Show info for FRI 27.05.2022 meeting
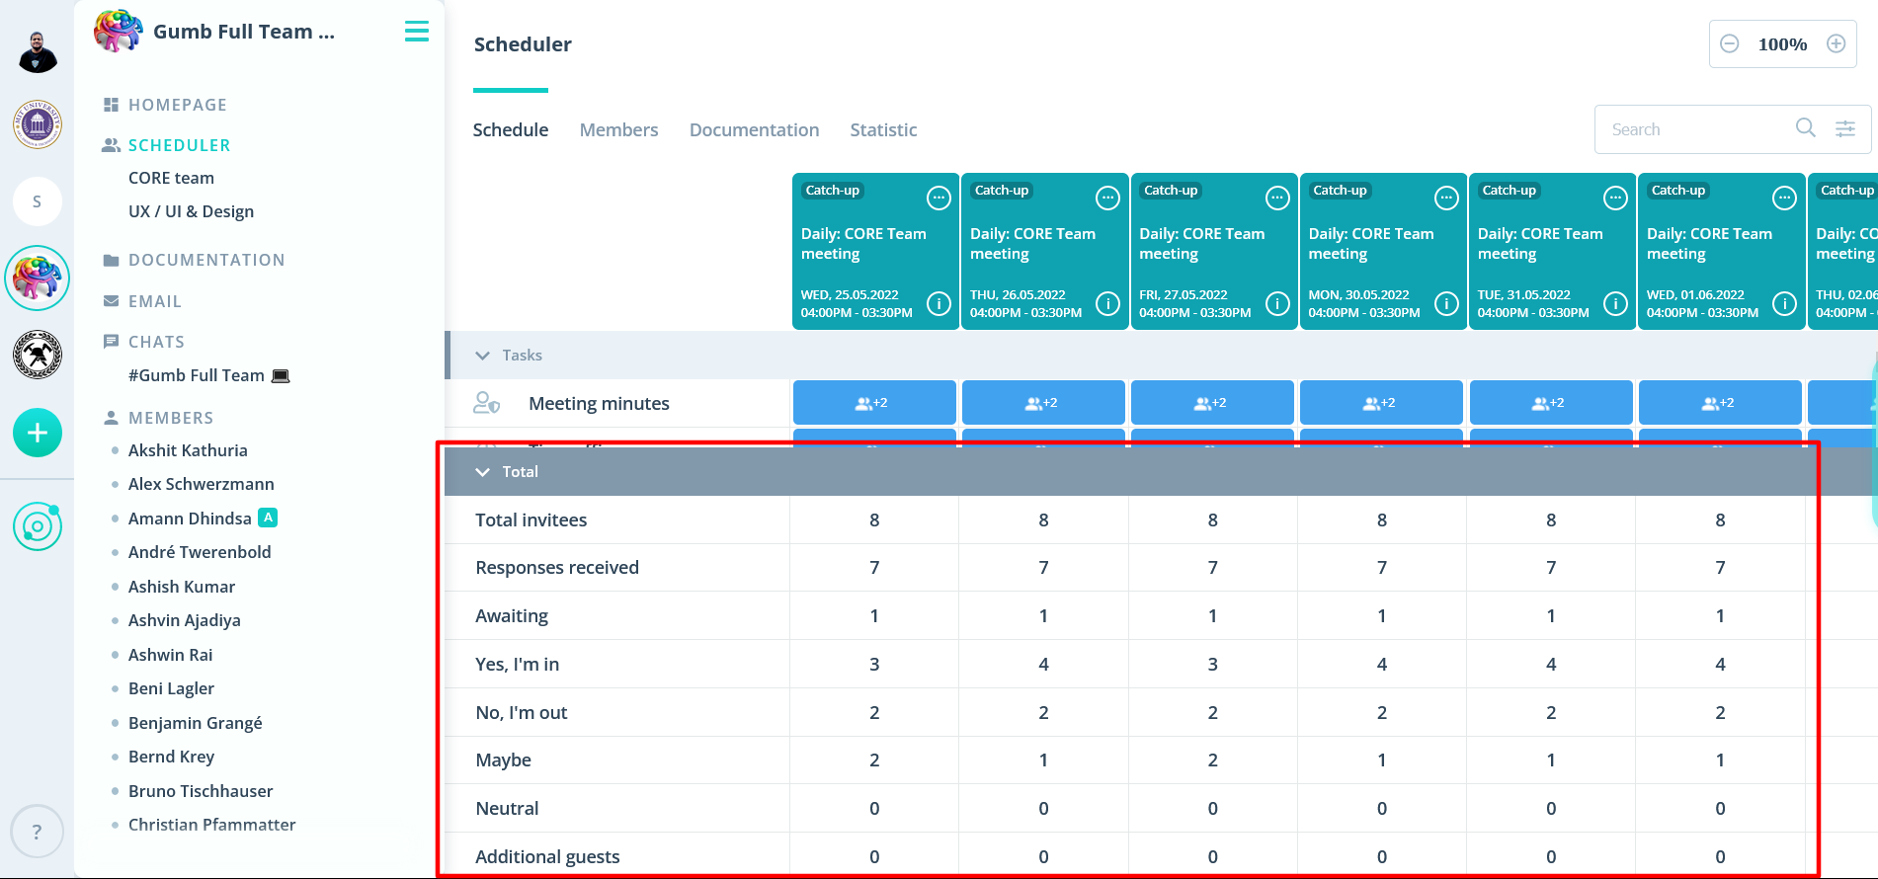The image size is (1878, 879). (1277, 303)
